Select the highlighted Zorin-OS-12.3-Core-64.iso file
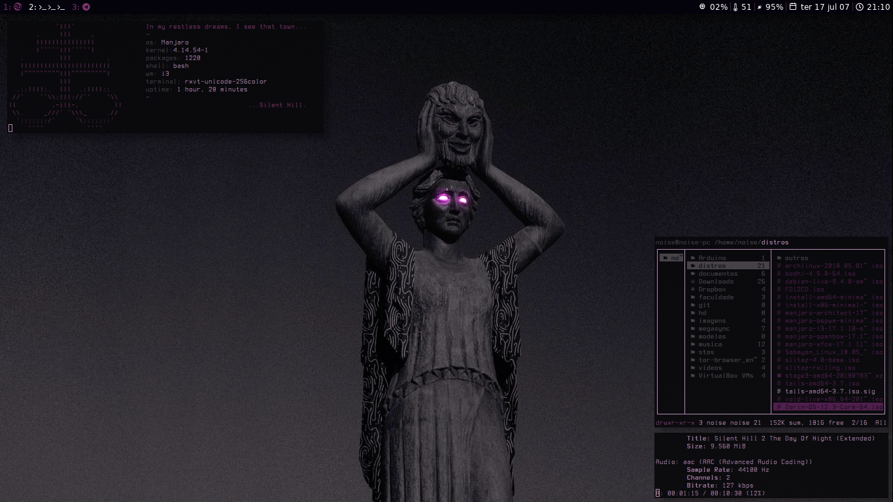This screenshot has height=502, width=893. tap(829, 407)
